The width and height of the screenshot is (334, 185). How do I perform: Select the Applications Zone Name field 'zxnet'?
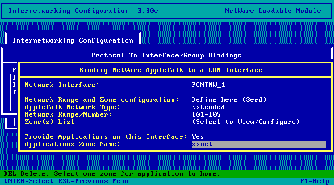point(258,144)
